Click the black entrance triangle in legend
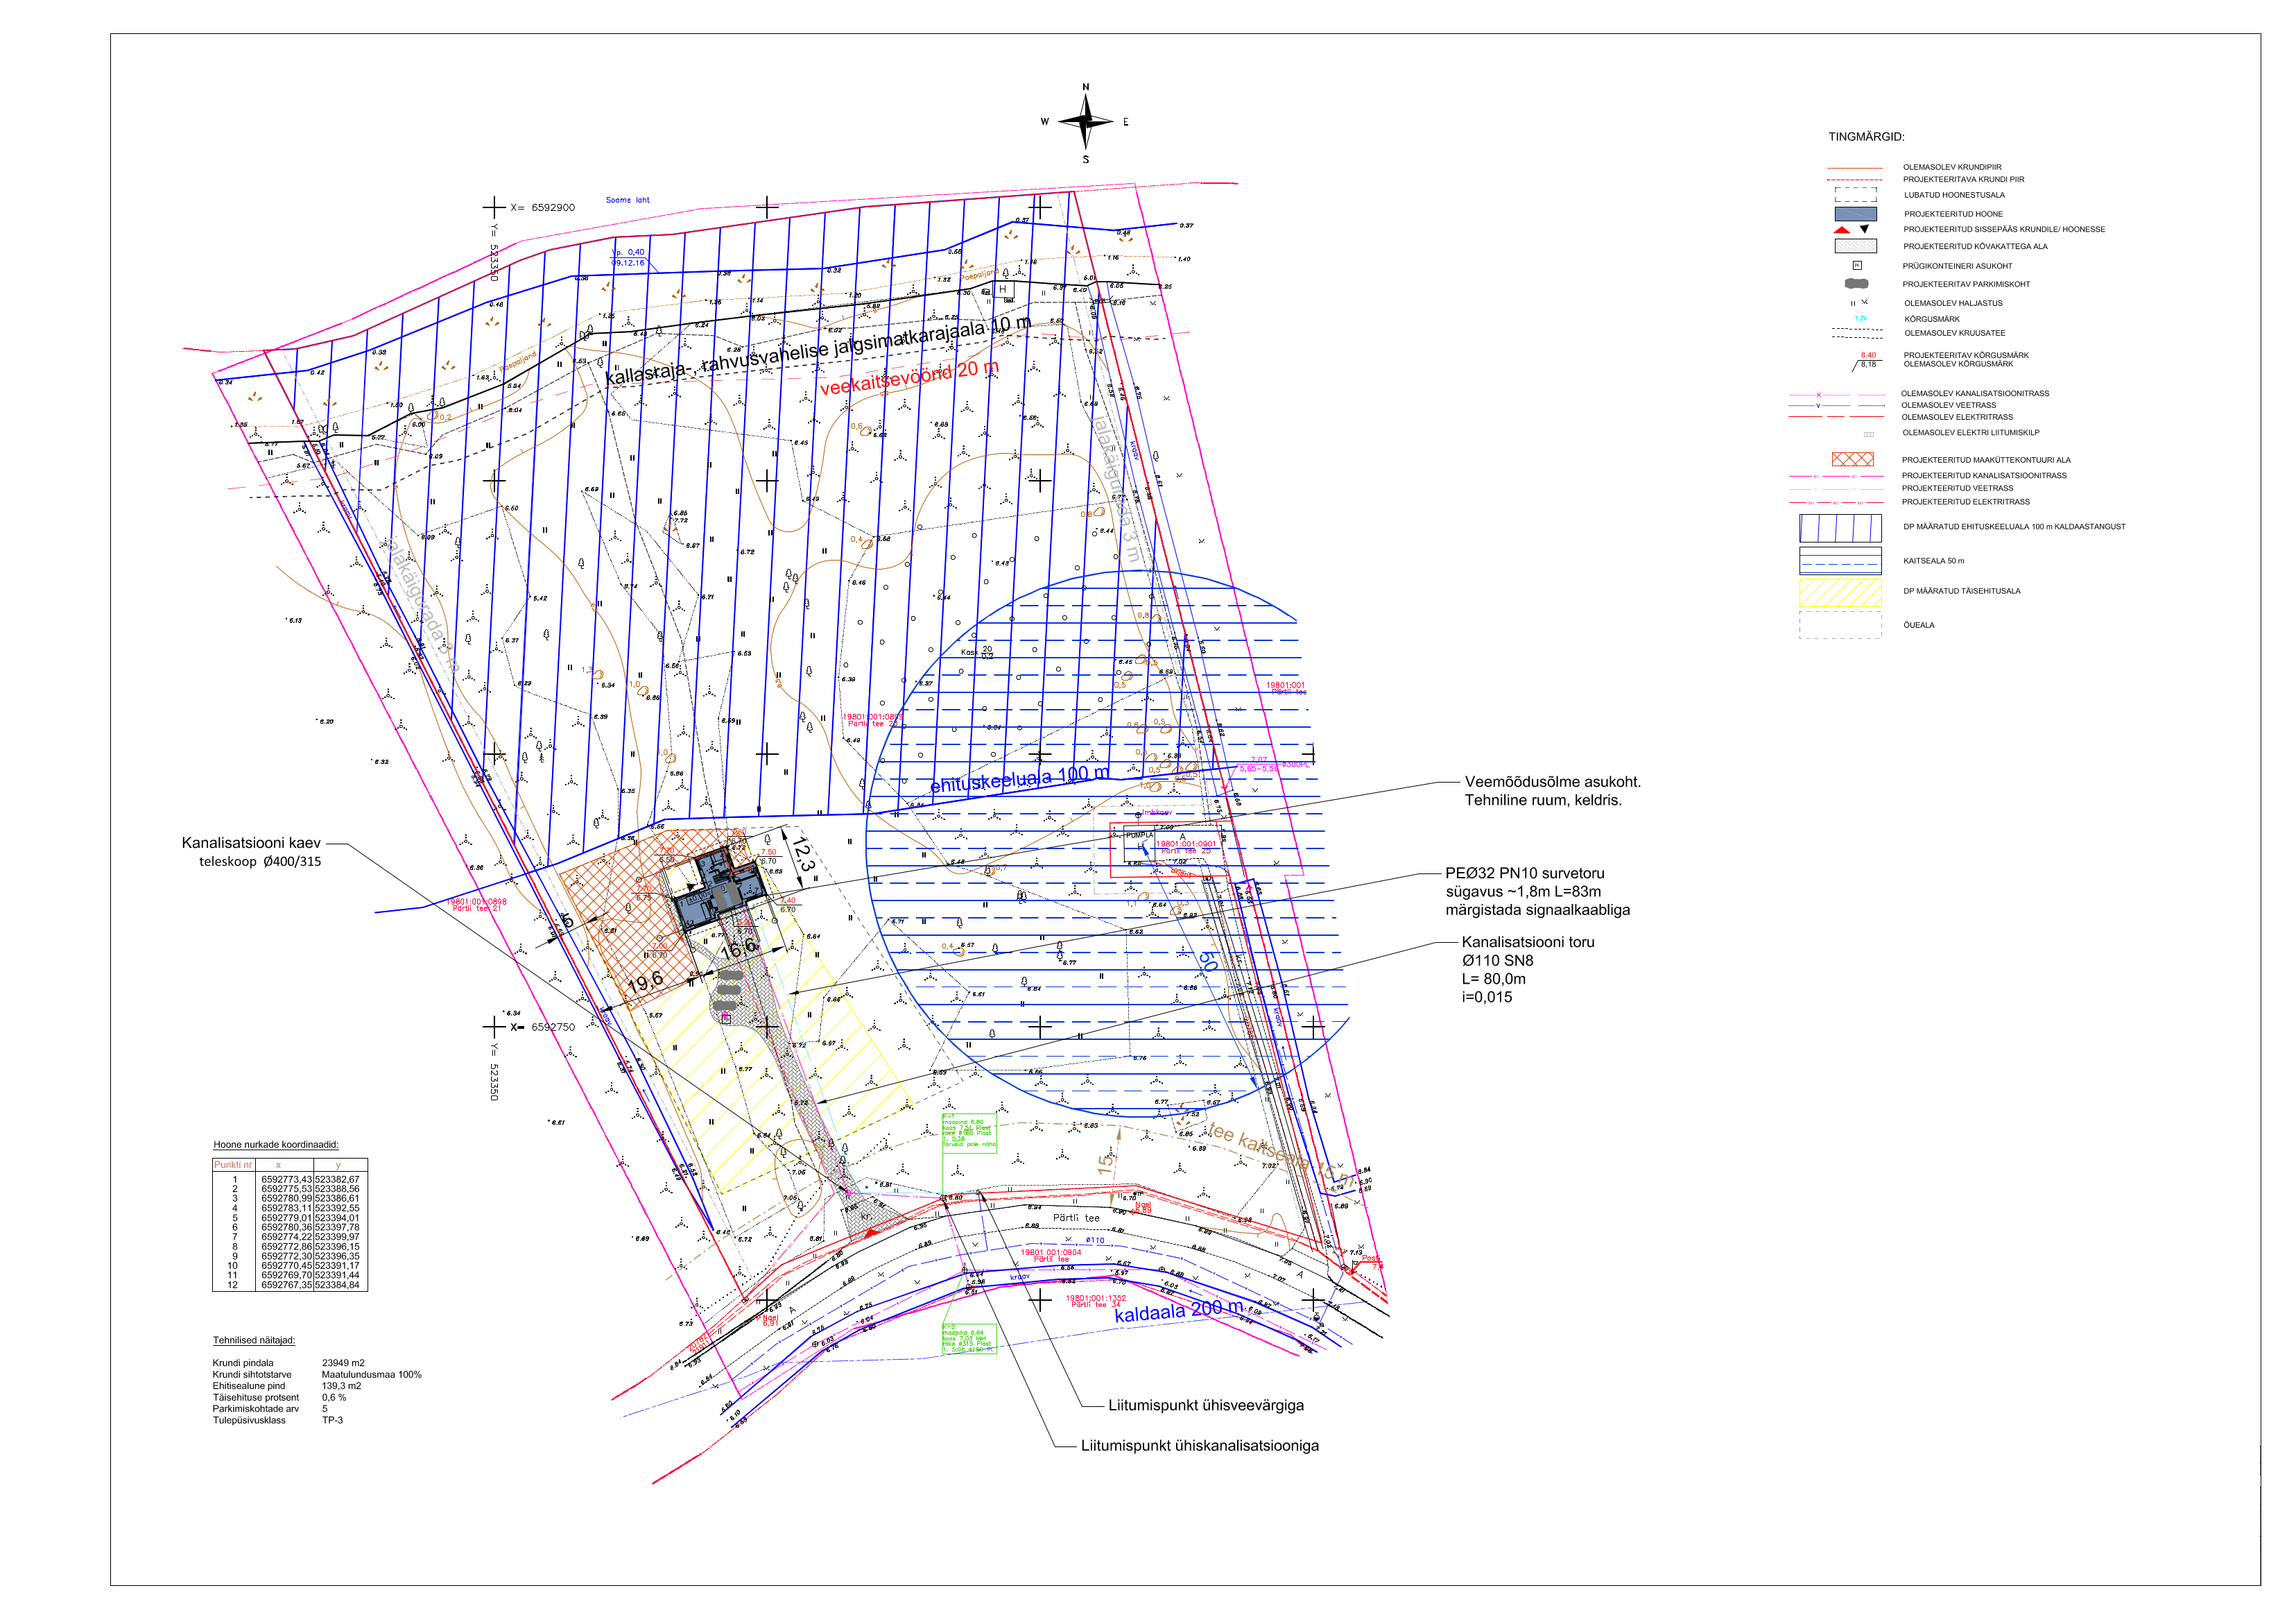Image resolution: width=2296 pixels, height=1622 pixels. pos(1864,229)
